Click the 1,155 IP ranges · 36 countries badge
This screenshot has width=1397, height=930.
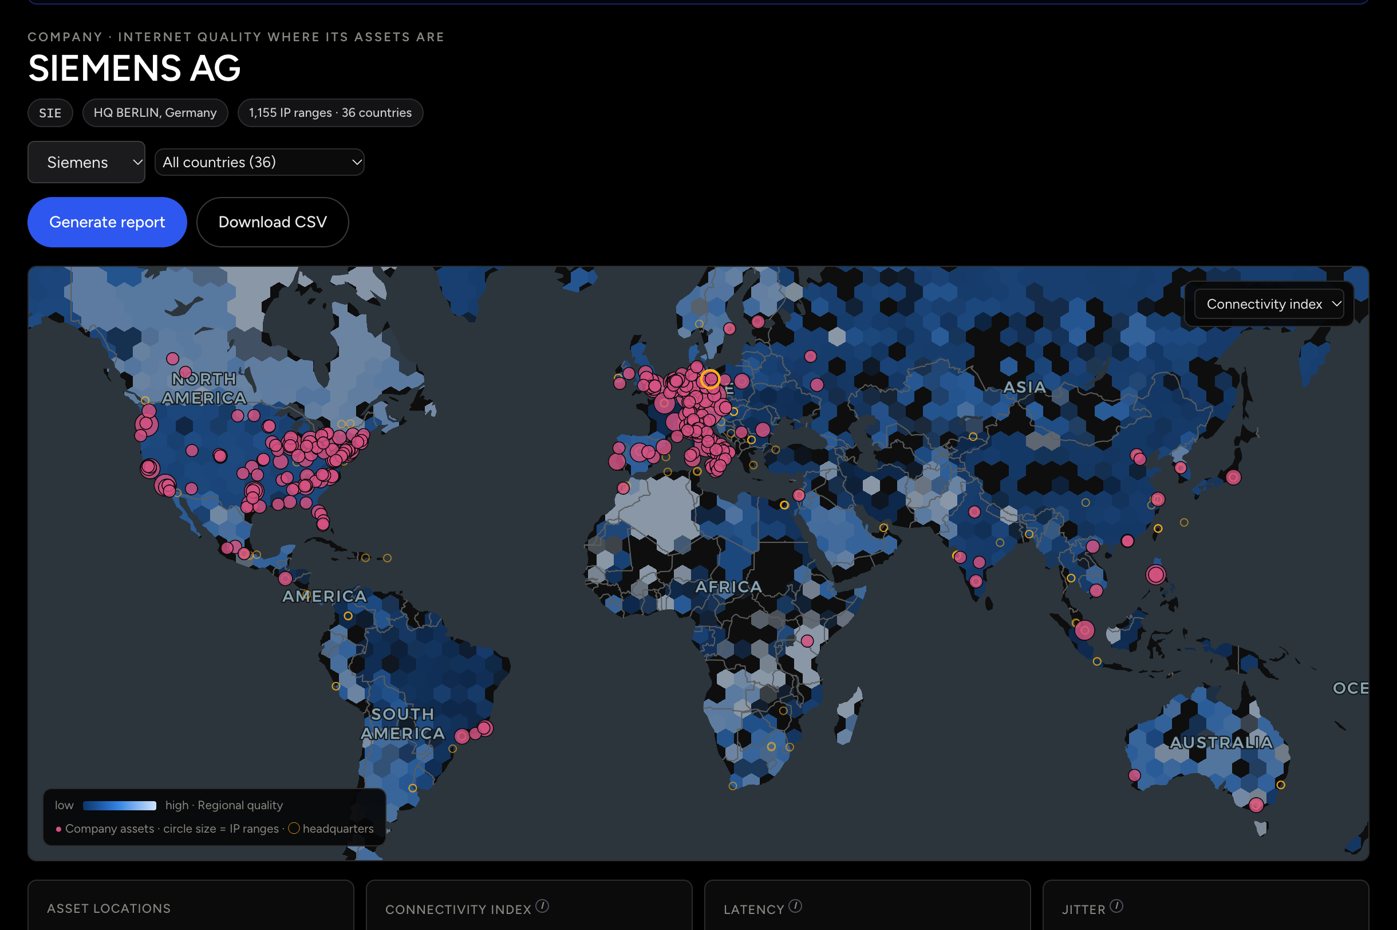point(330,113)
